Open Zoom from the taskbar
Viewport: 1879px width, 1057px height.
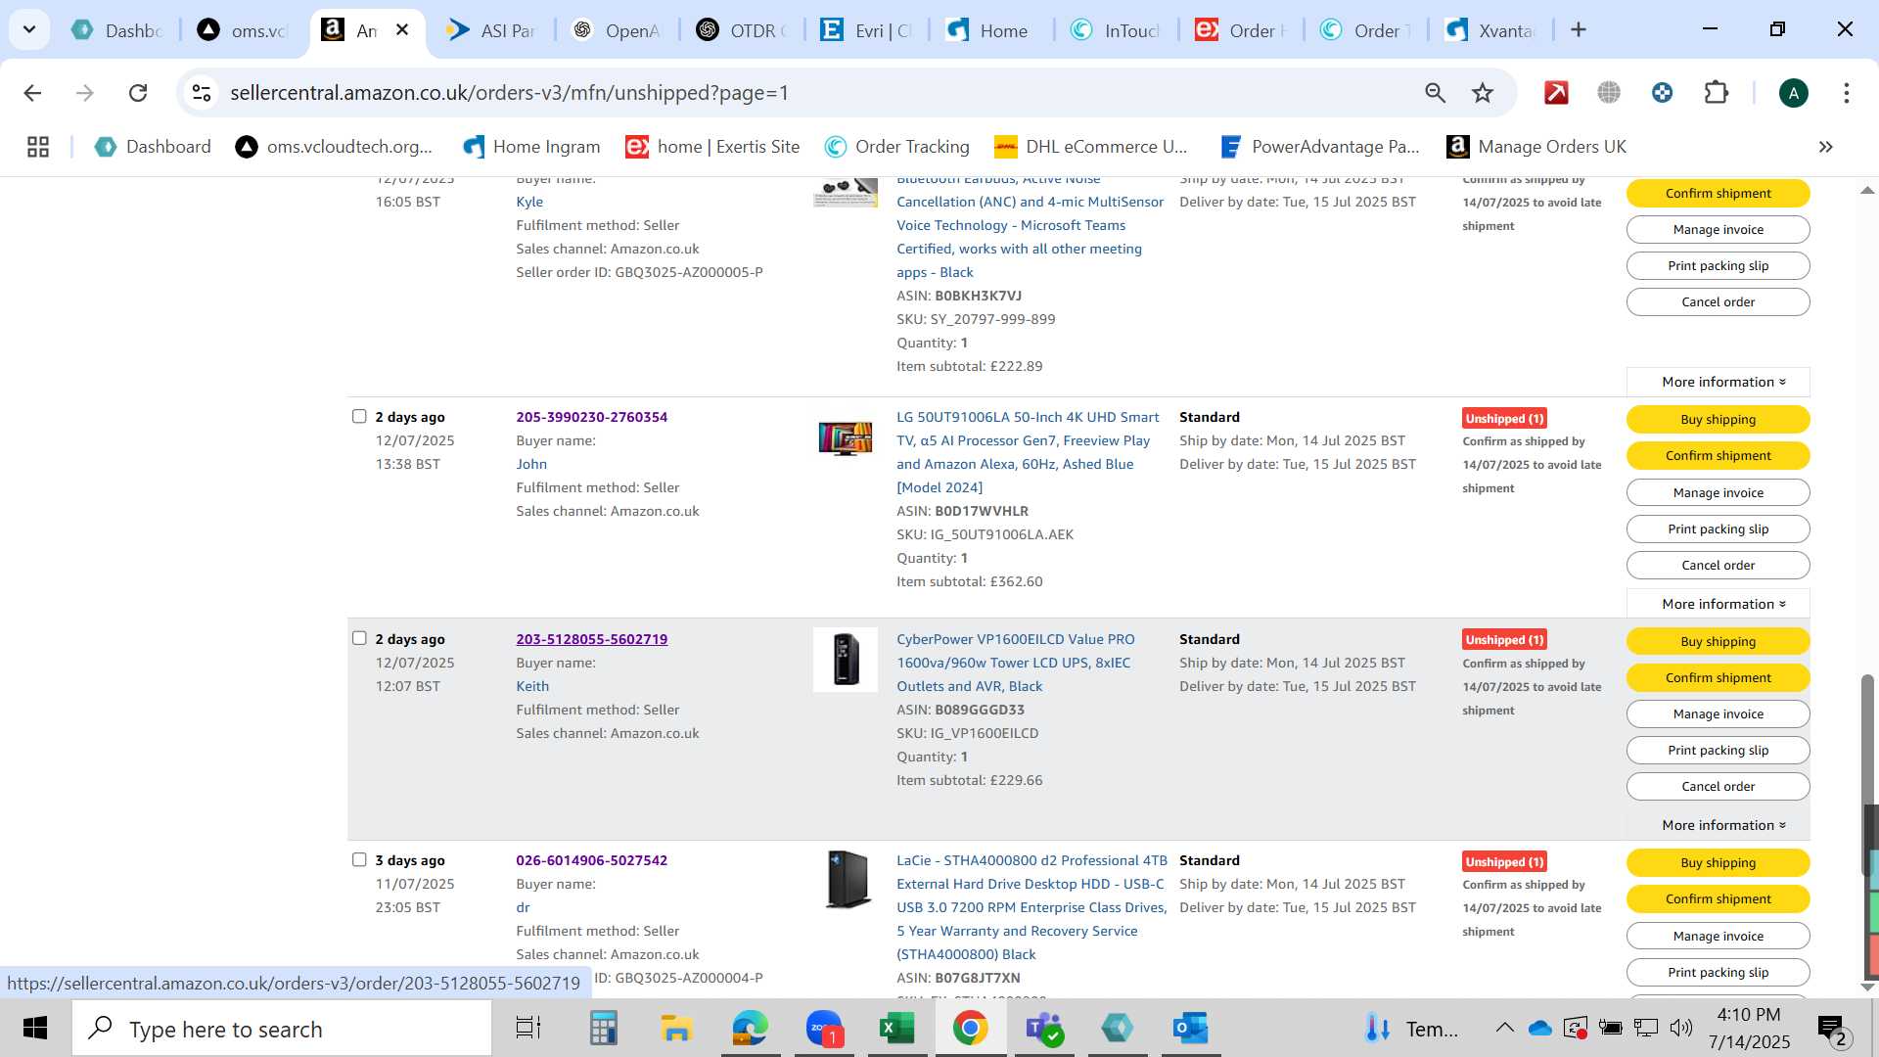pyautogui.click(x=825, y=1029)
